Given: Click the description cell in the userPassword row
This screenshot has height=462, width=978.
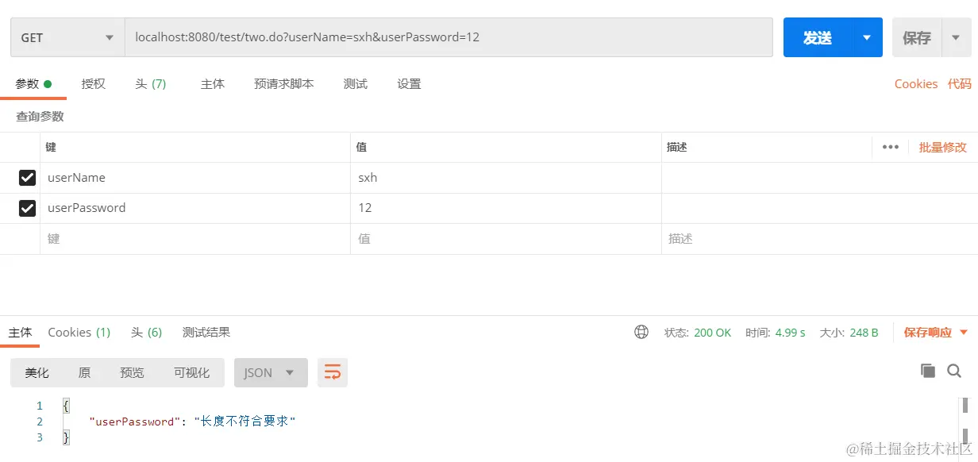Looking at the screenshot, I should (x=819, y=208).
